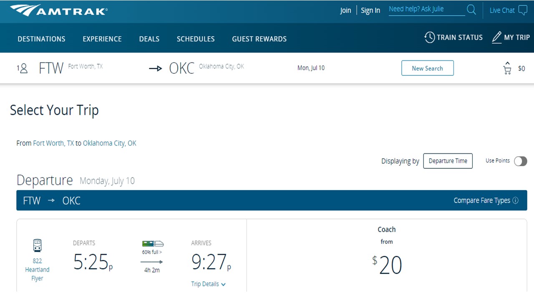
Task: Click the New Search button
Action: coord(427,68)
